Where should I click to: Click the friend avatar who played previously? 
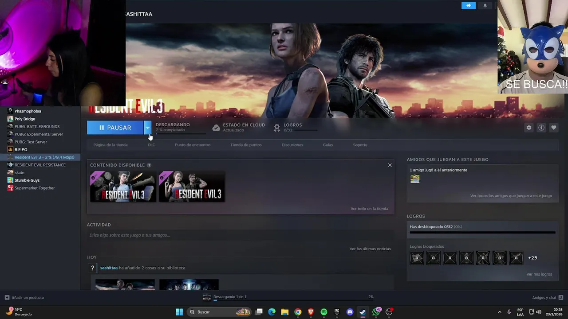(415, 179)
